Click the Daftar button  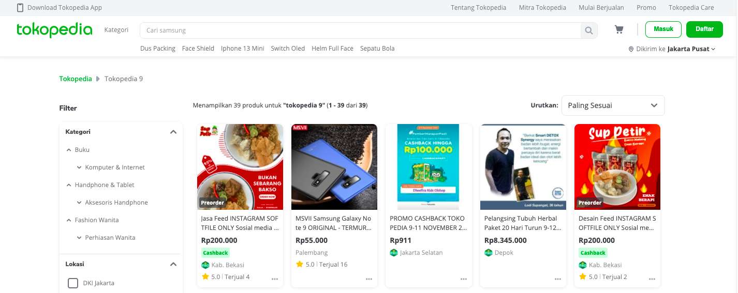point(704,29)
